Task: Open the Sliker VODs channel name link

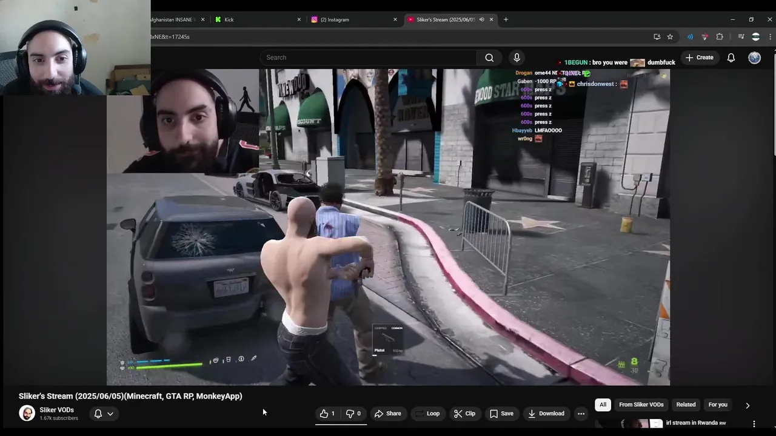Action: [56, 410]
